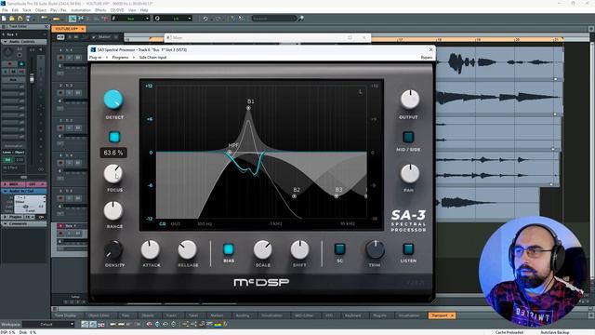This screenshot has width=595, height=335.
Task: Toggle Bypass in the SA3 plugin window
Action: tap(427, 58)
